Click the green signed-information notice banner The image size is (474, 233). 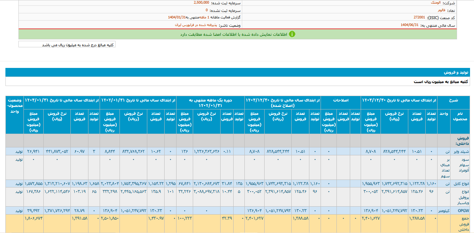point(238,34)
